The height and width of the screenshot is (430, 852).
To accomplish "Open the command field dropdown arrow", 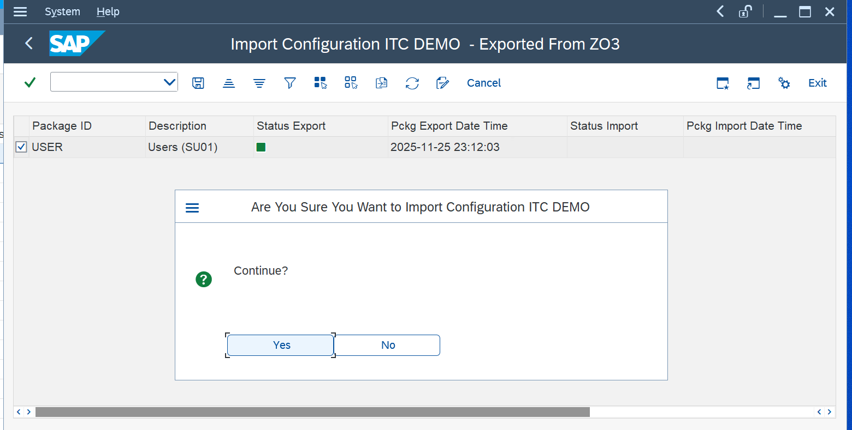I will pos(169,82).
